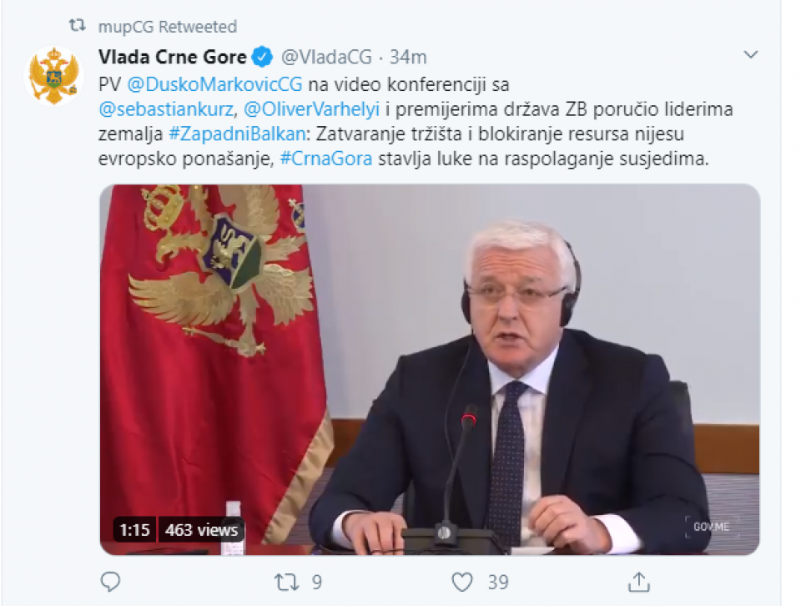Open the @sebastiankurz mention link

tap(166, 109)
